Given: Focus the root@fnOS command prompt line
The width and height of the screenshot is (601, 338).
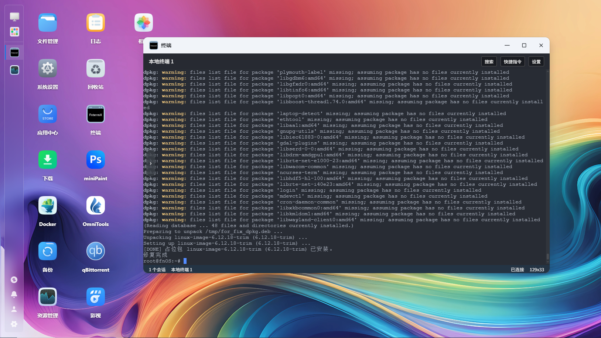Looking at the screenshot, I should coord(165,261).
